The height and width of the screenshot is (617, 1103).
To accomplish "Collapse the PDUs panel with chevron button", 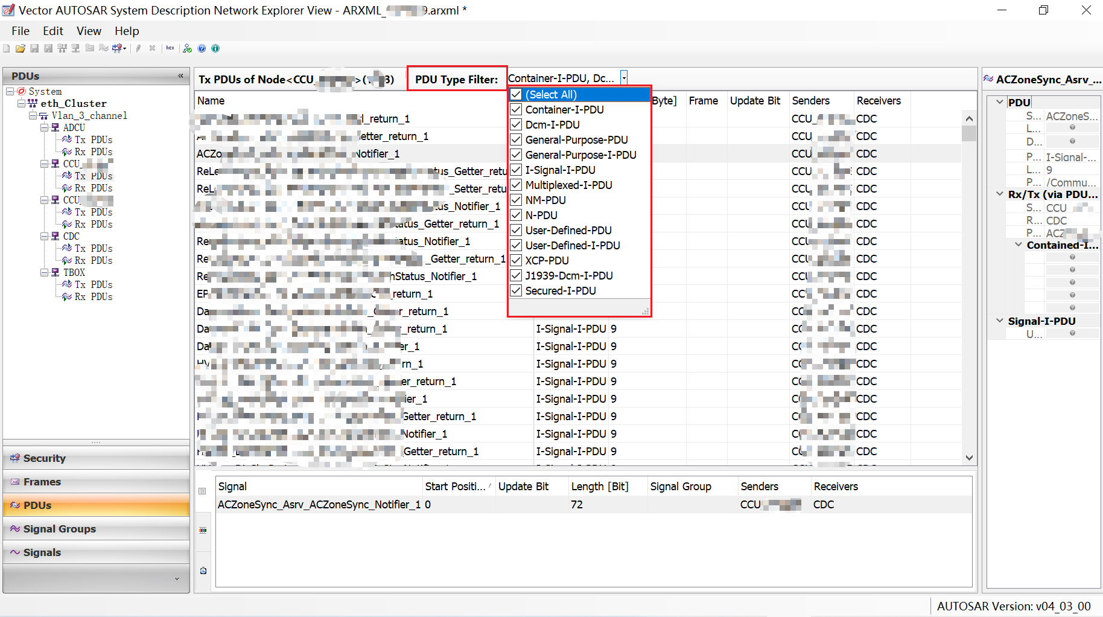I will (180, 75).
